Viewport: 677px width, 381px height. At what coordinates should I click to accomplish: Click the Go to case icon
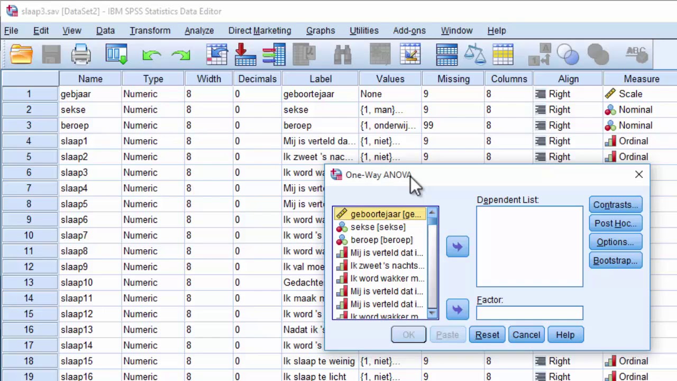click(217, 54)
